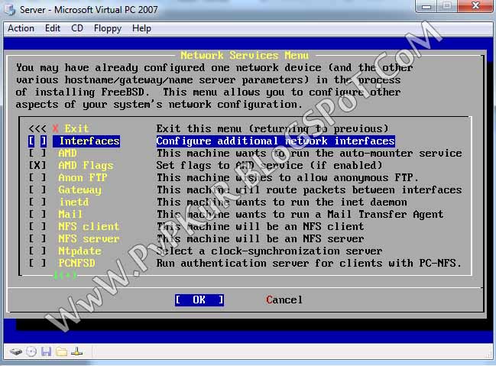This screenshot has width=496, height=366.
Task: Click the CD drive status icon
Action: (x=31, y=351)
